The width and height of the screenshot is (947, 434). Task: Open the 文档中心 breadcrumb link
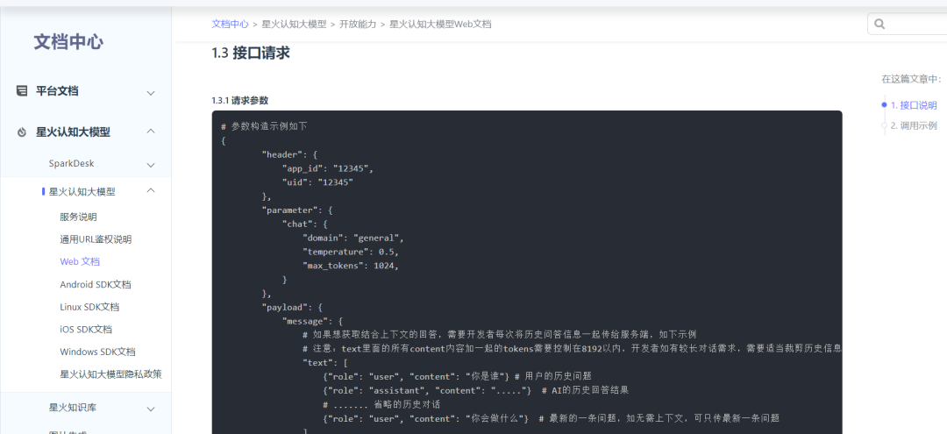[230, 25]
